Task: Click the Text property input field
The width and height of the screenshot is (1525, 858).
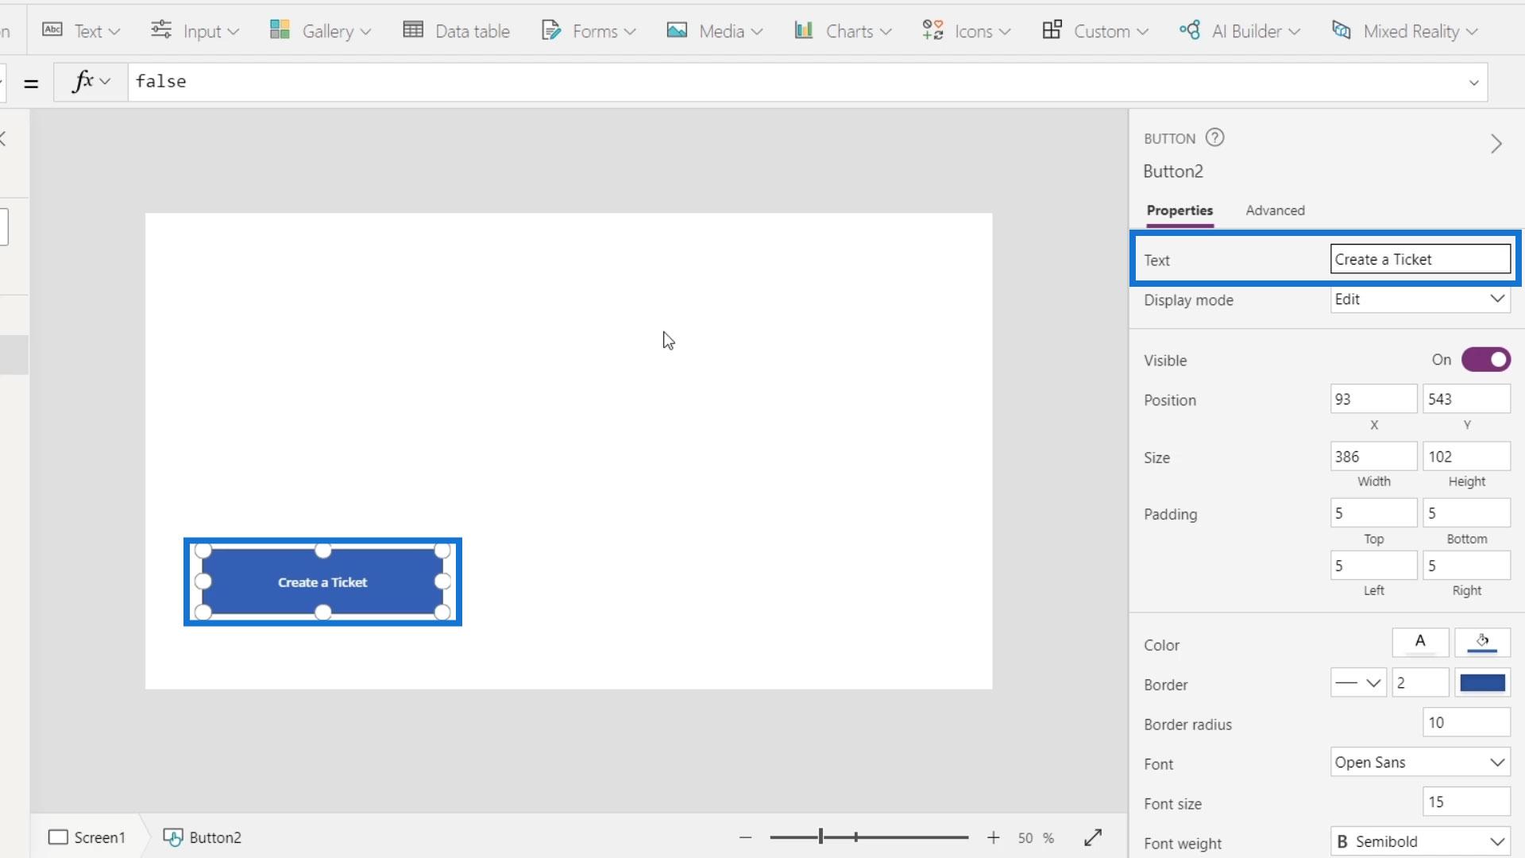Action: point(1420,260)
